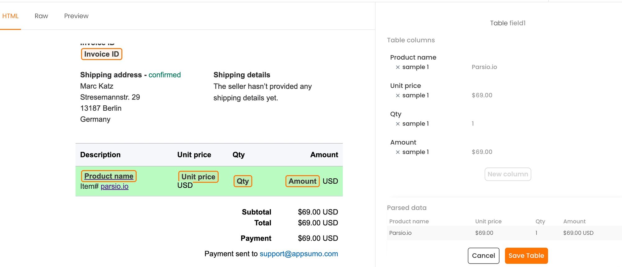The width and height of the screenshot is (622, 267).
Task: Delete sample 1 under Qty column
Action: pos(397,124)
